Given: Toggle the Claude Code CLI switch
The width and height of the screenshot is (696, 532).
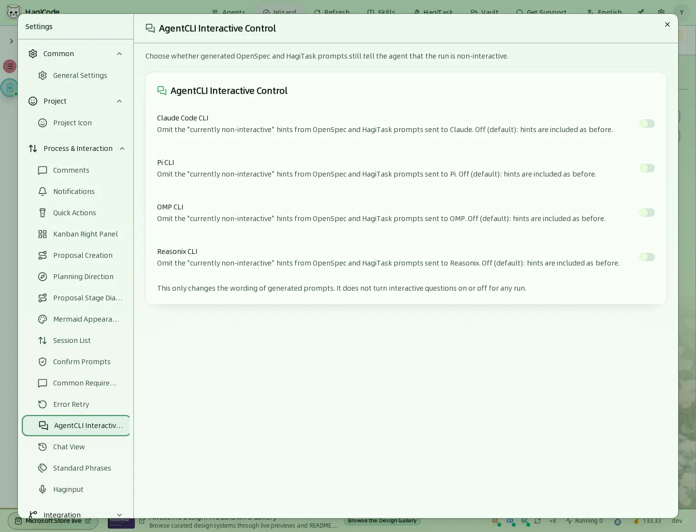Looking at the screenshot, I should point(647,124).
